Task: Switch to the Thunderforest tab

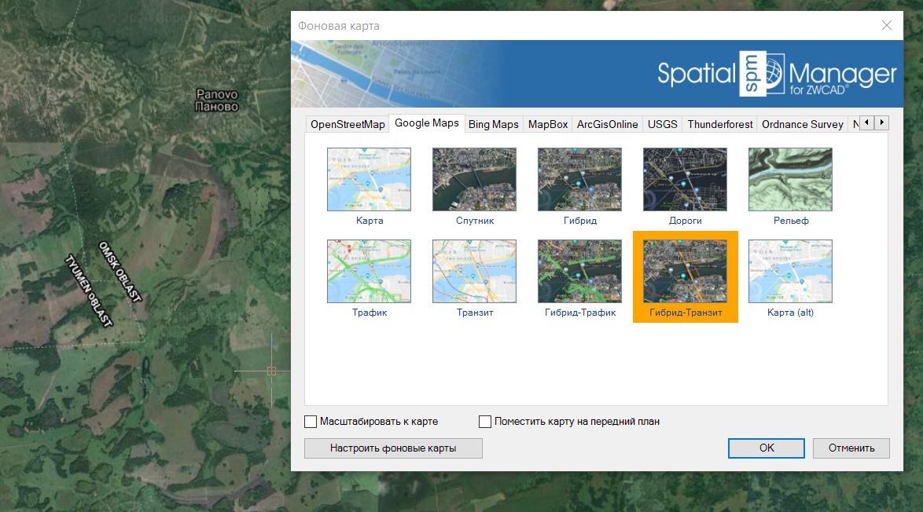Action: [x=720, y=124]
